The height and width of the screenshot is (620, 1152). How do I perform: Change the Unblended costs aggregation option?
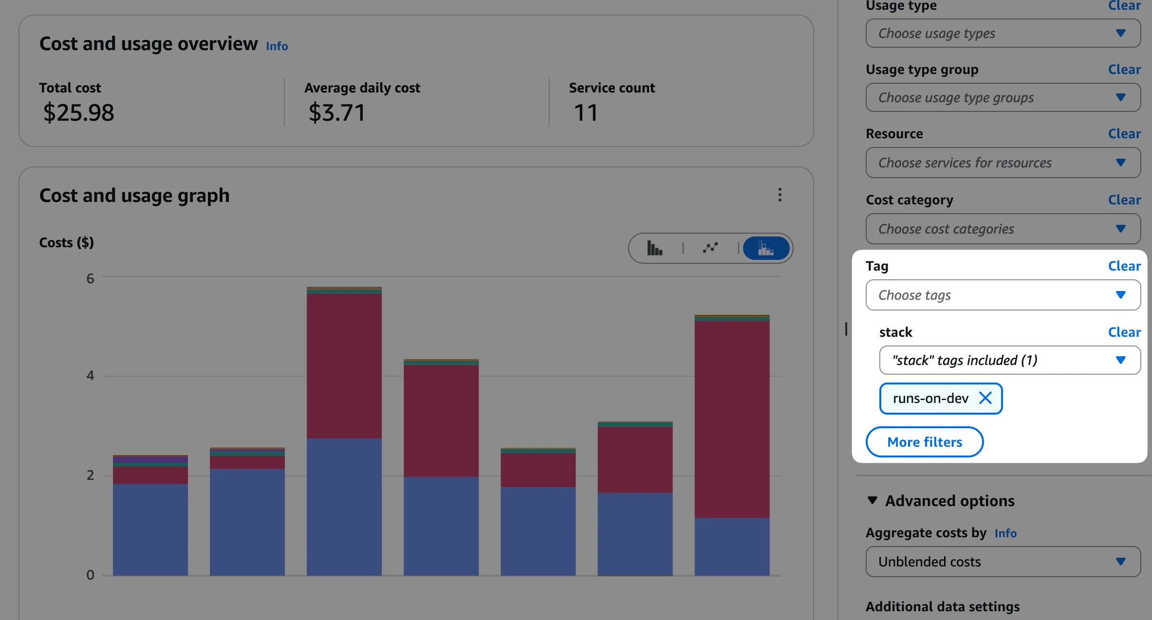(1003, 561)
